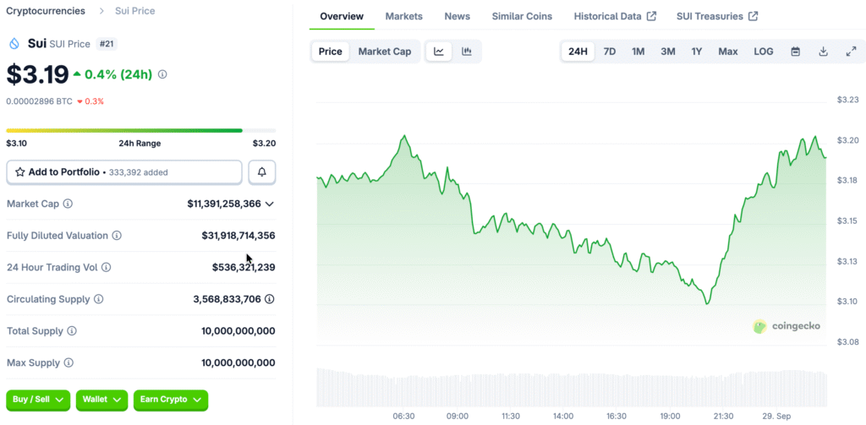Screen dimensions: 866x425
Task: Click the volume bars below the chart
Action: point(572,388)
